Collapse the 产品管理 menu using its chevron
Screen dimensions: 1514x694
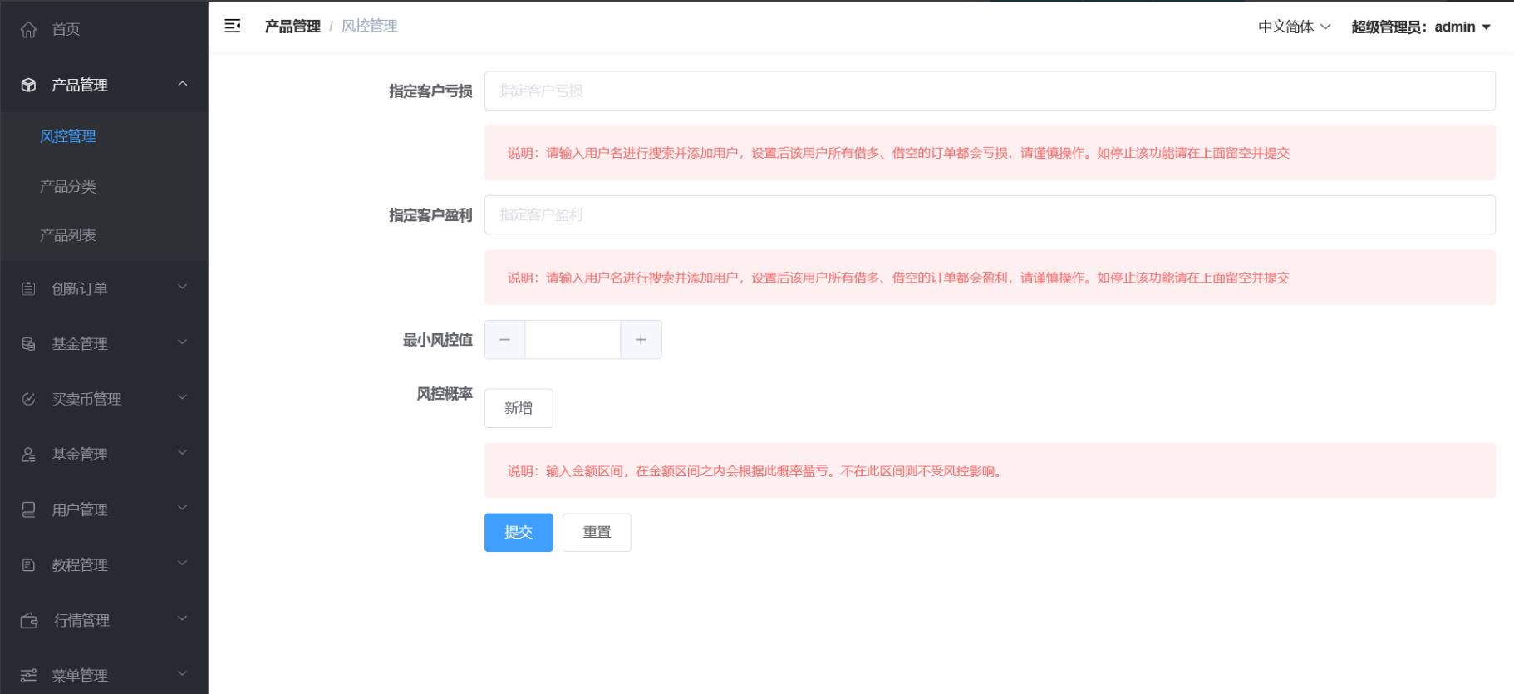pyautogui.click(x=183, y=84)
